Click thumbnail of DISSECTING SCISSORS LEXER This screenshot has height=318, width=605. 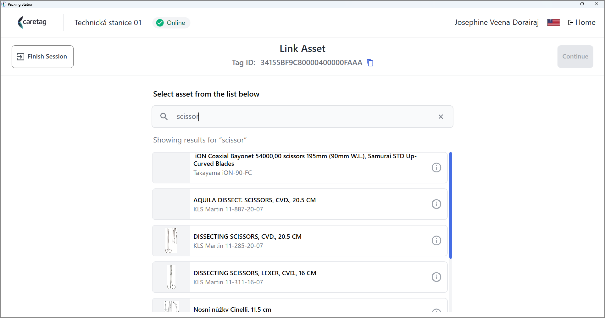(x=171, y=277)
